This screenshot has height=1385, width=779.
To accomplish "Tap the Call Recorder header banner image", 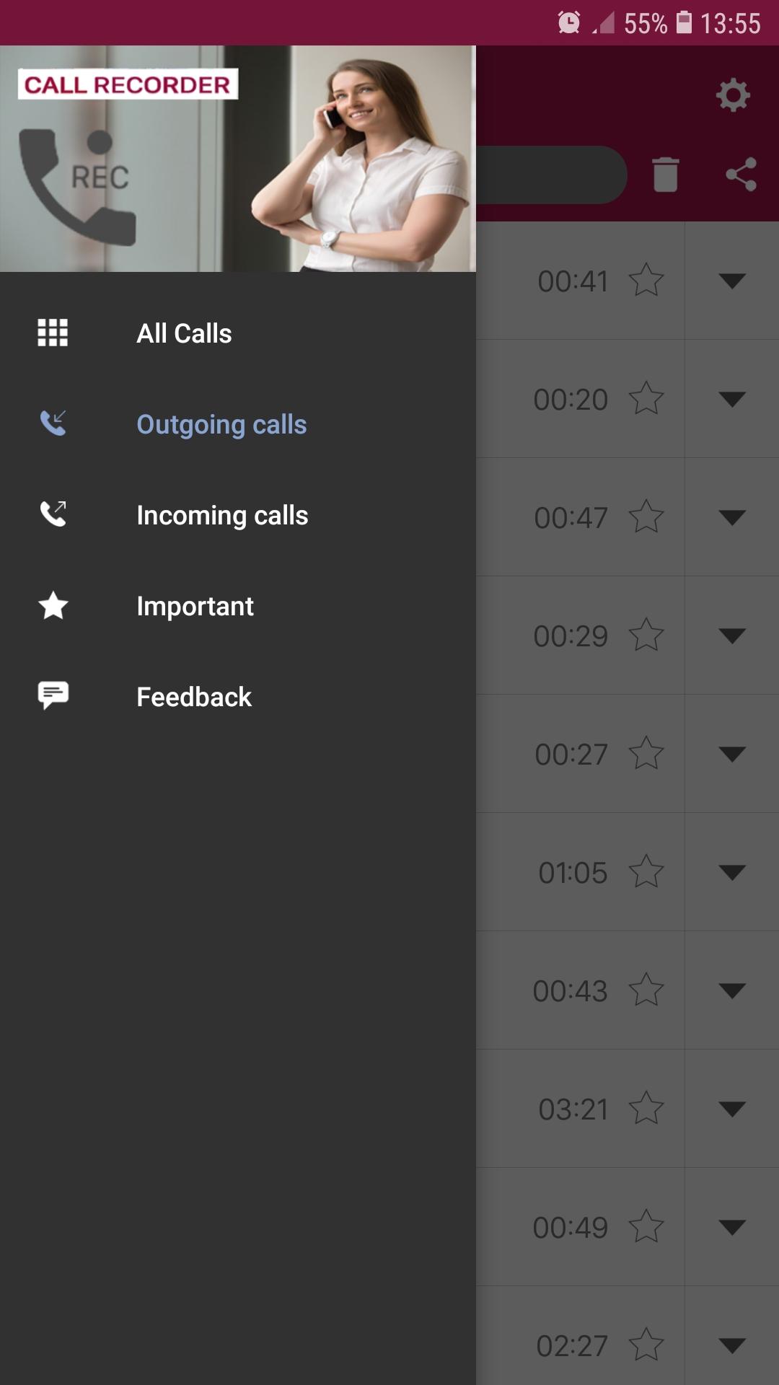I will [238, 159].
